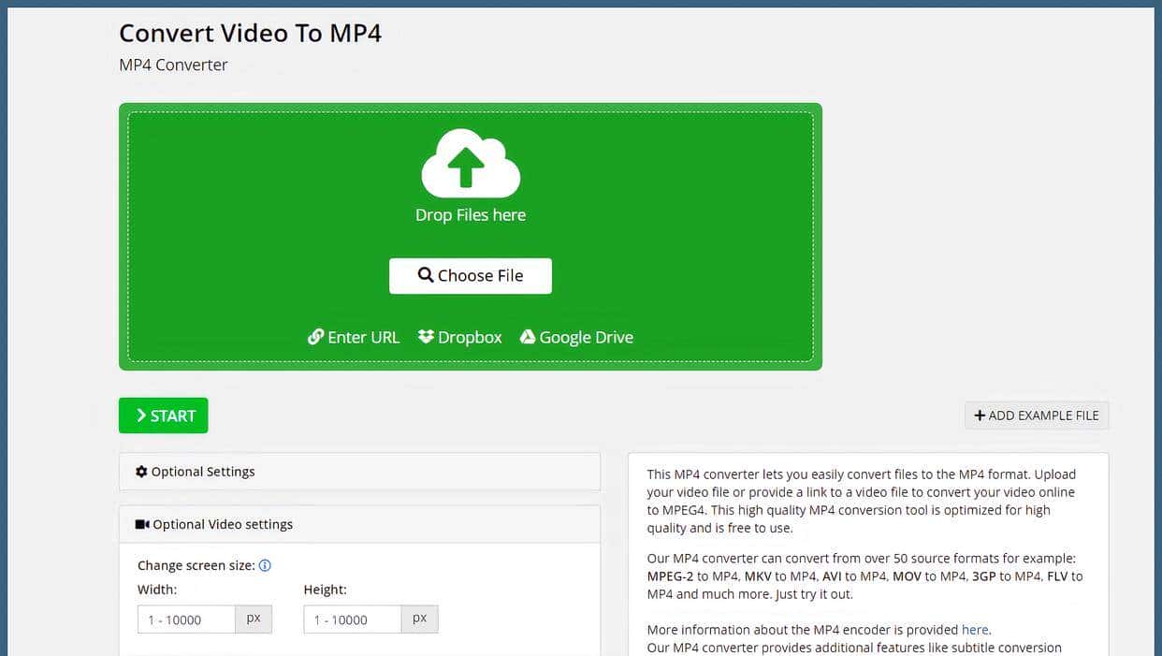
Task: Click the chevron arrow inside START button
Action: (x=140, y=415)
